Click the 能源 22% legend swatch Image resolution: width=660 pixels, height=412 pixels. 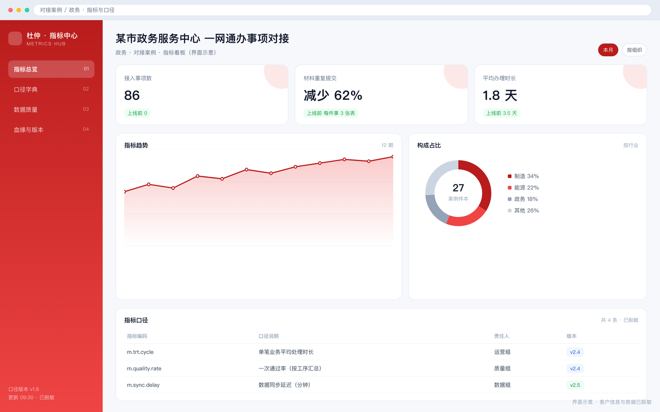(510, 188)
